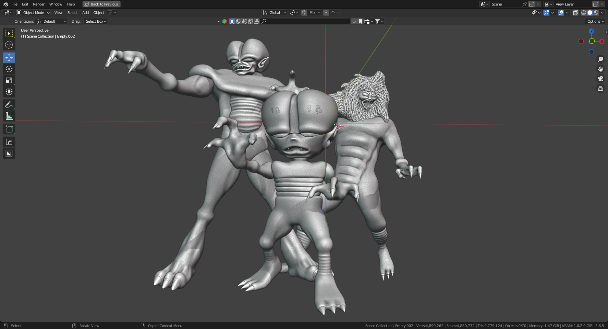This screenshot has height=329, width=608.
Task: Click the blue Z axis gizmo handle
Action: [591, 31]
